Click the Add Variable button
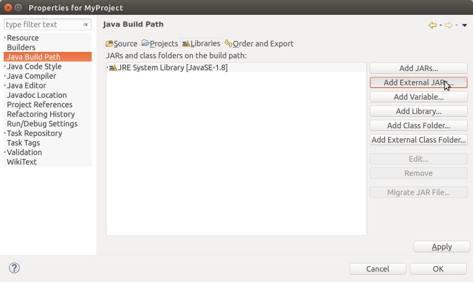This screenshot has height=282, width=473. click(x=418, y=97)
